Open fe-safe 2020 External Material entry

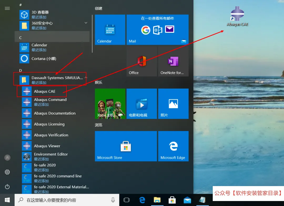pos(52,189)
